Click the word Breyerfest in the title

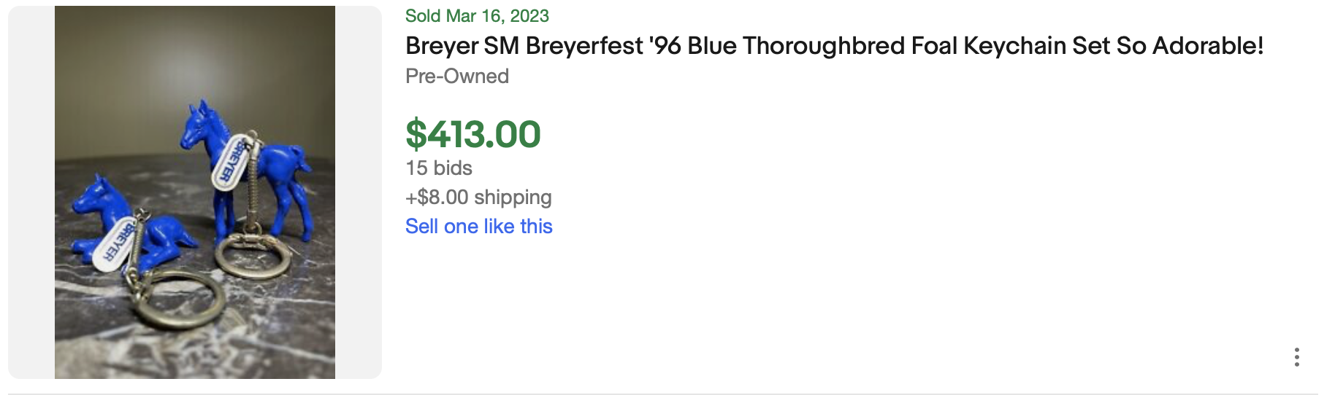coord(584,46)
